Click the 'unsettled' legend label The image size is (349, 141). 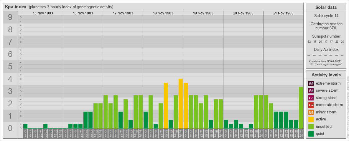coord(324,126)
